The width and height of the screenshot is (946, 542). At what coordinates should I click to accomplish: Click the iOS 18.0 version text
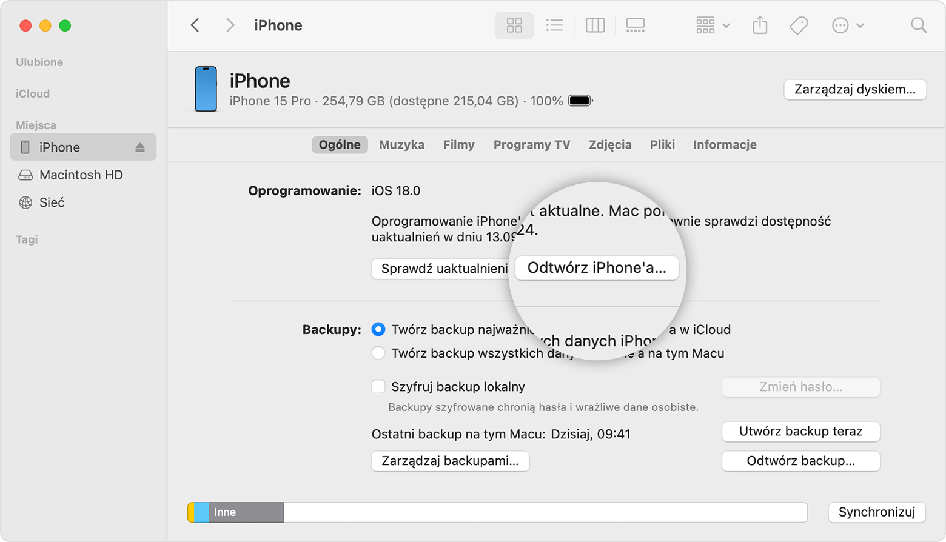[x=396, y=191]
